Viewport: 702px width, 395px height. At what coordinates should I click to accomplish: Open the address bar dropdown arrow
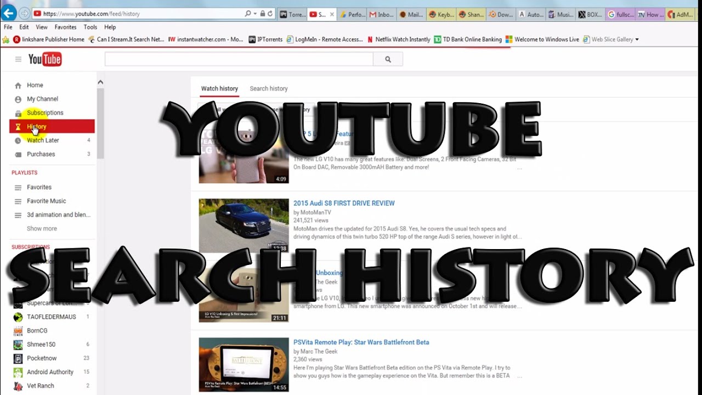[255, 14]
